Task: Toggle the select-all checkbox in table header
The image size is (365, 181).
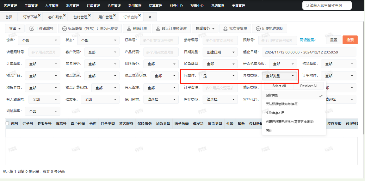Action: point(7,123)
